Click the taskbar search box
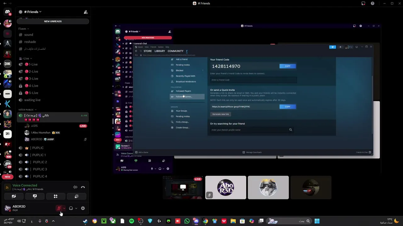Image resolution: width=403 pixels, height=226 pixels. tap(290, 221)
